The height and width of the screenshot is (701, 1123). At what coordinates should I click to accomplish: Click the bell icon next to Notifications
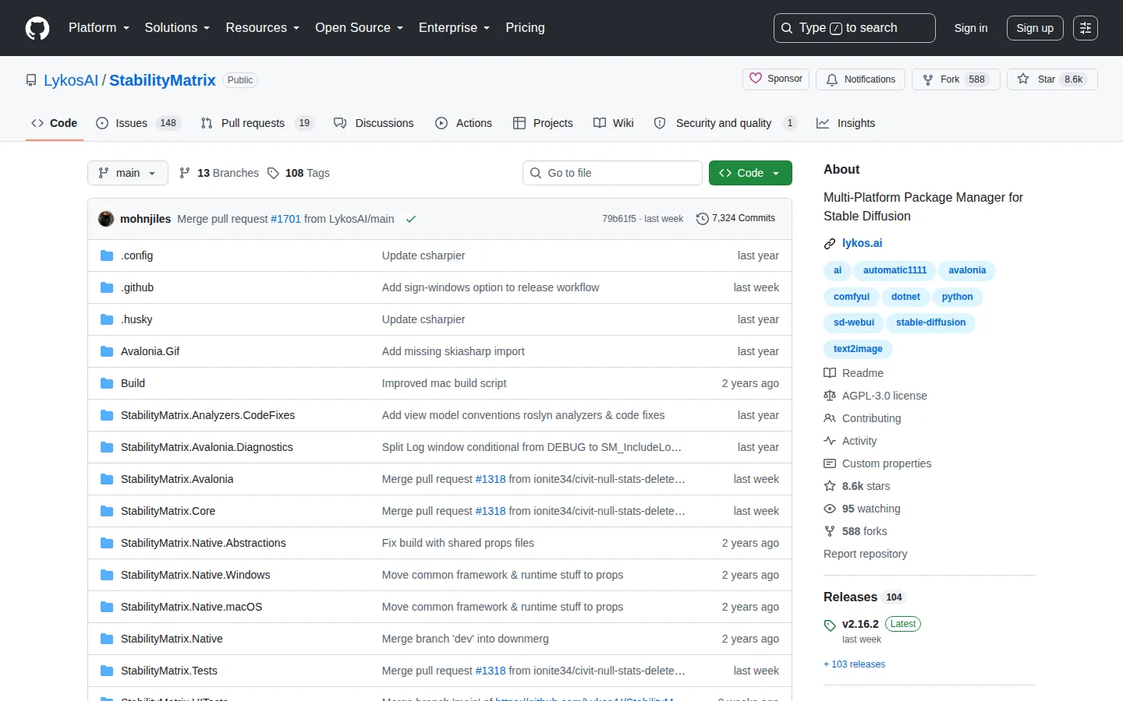click(x=832, y=79)
